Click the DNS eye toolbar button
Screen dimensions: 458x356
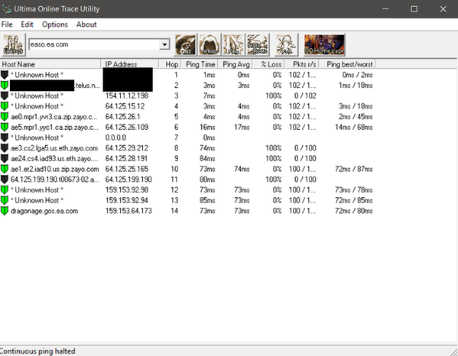(x=186, y=44)
